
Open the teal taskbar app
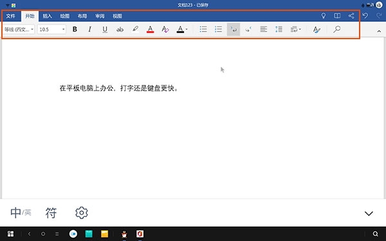click(89, 234)
